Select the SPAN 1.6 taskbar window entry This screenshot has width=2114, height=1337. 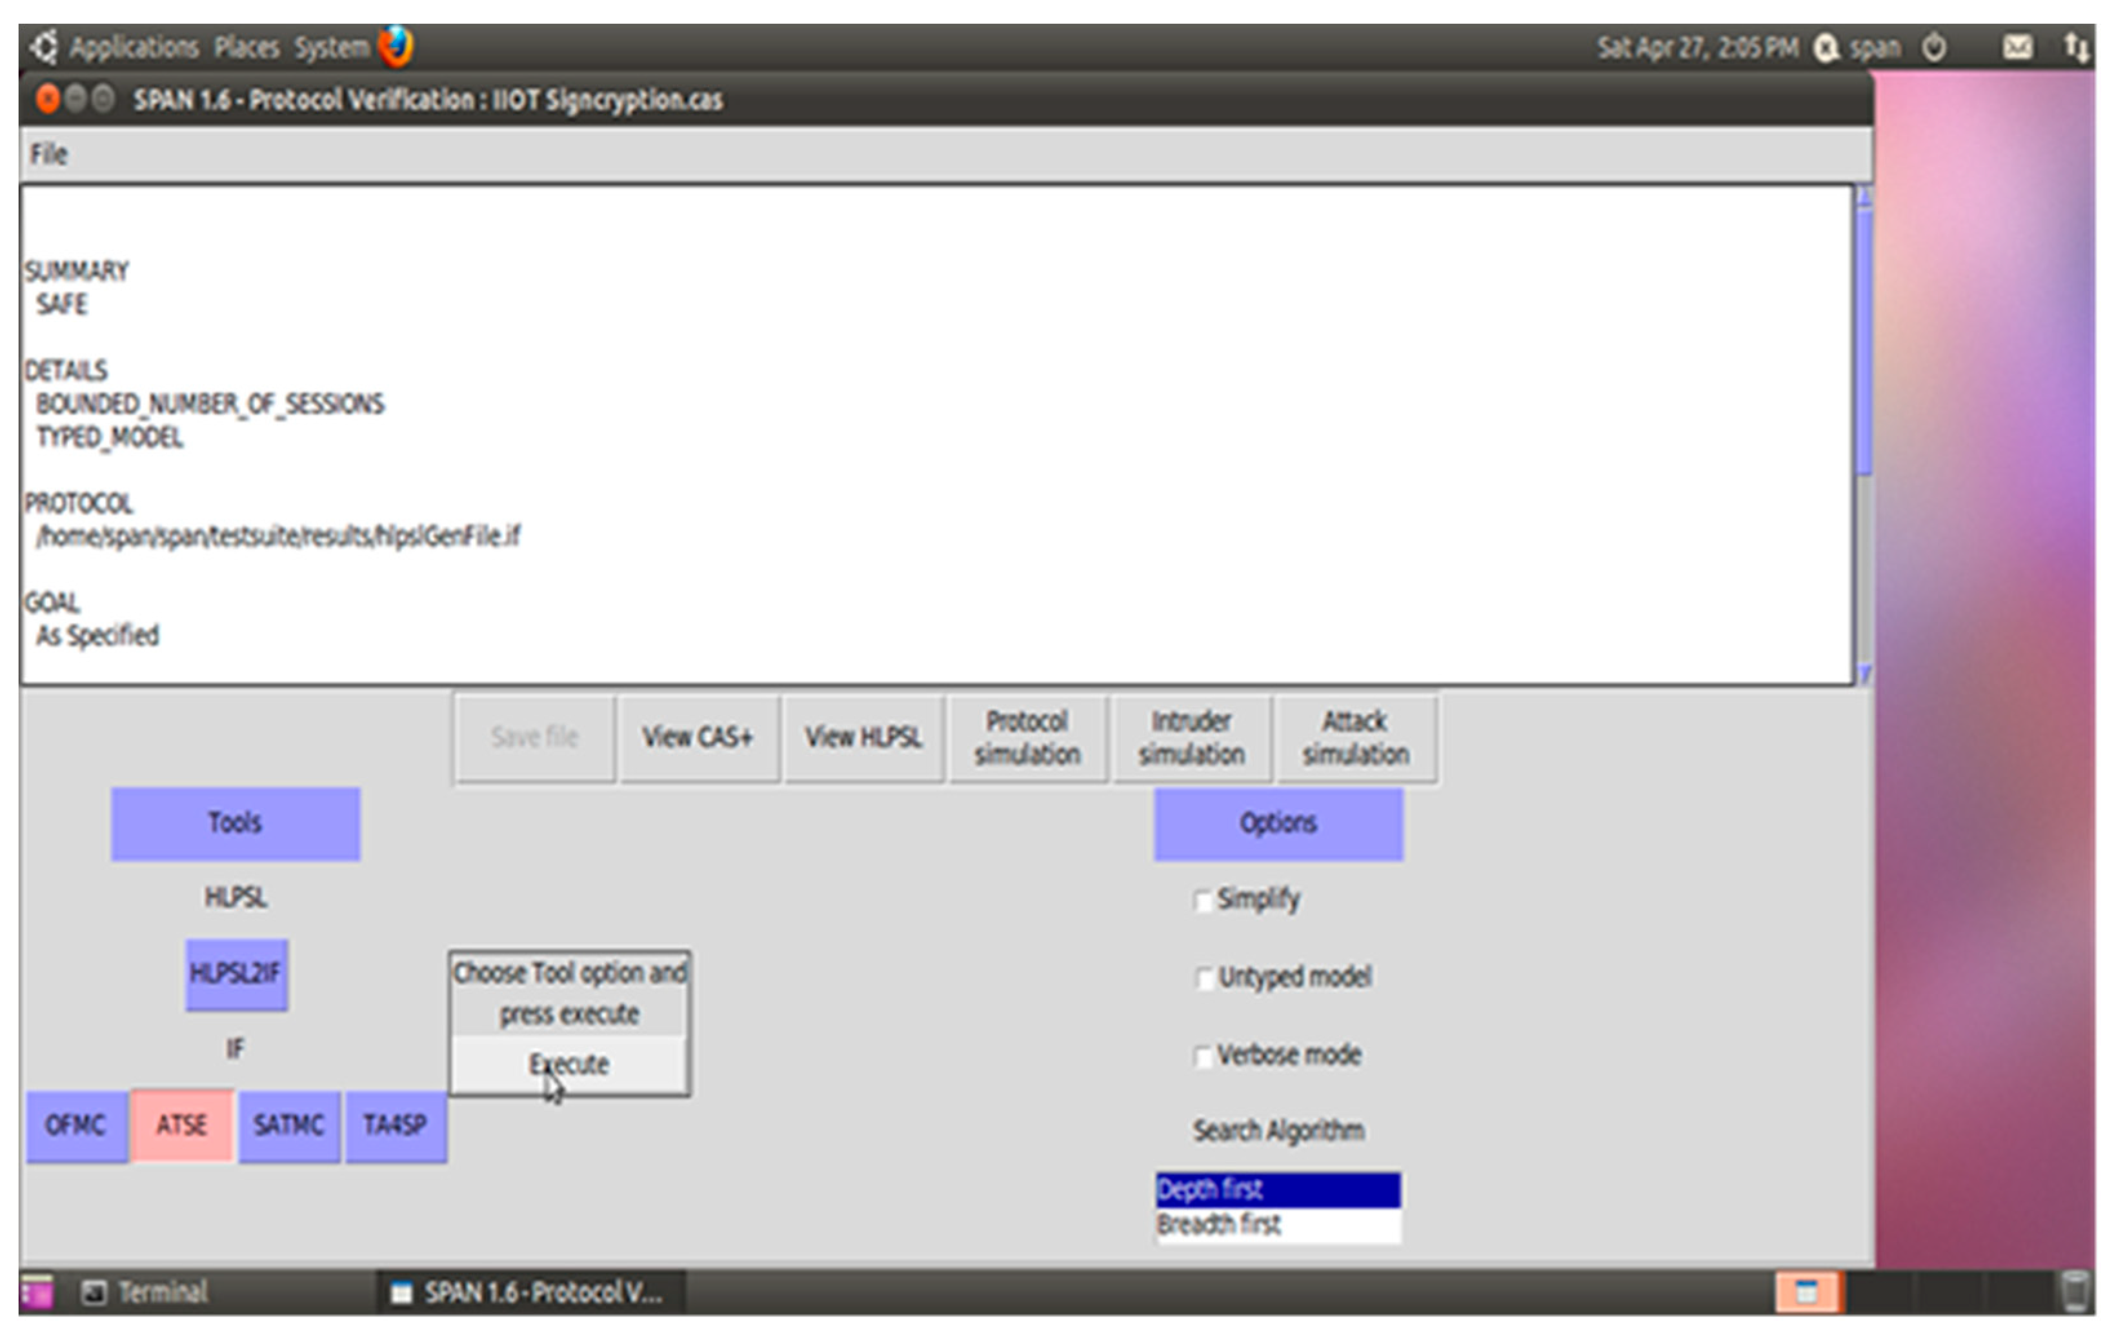(531, 1292)
